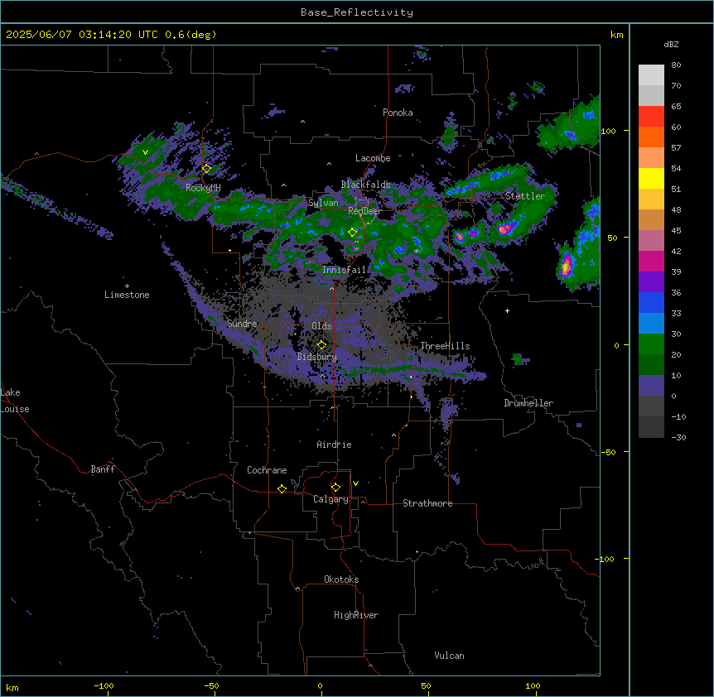Select the yellow diamond marker below Olds
Screen dimensions: 714x697
(321, 345)
